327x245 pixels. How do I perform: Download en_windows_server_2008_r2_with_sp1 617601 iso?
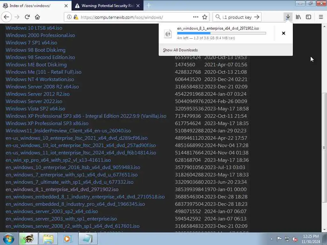[x=72, y=226]
